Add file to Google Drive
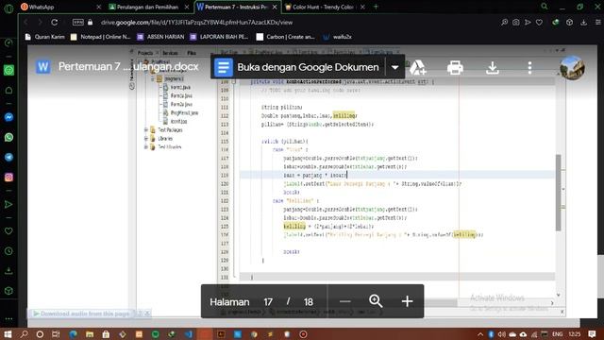This screenshot has width=604, height=340. (417, 68)
